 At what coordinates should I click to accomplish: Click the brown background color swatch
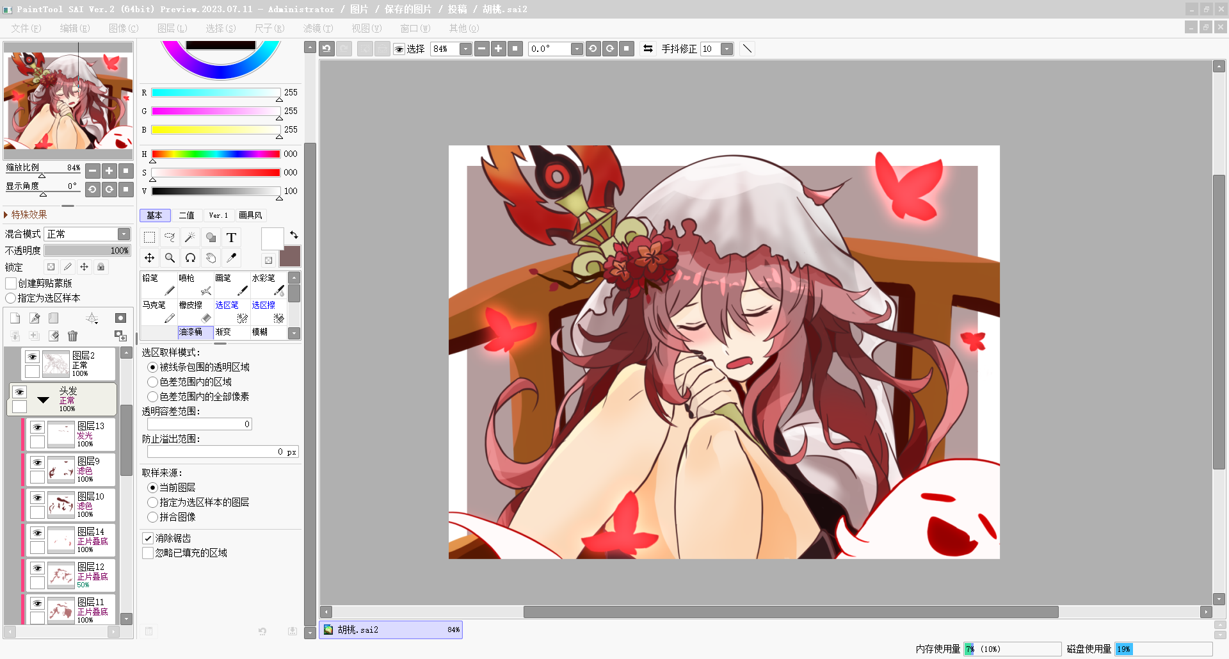pyautogui.click(x=290, y=257)
